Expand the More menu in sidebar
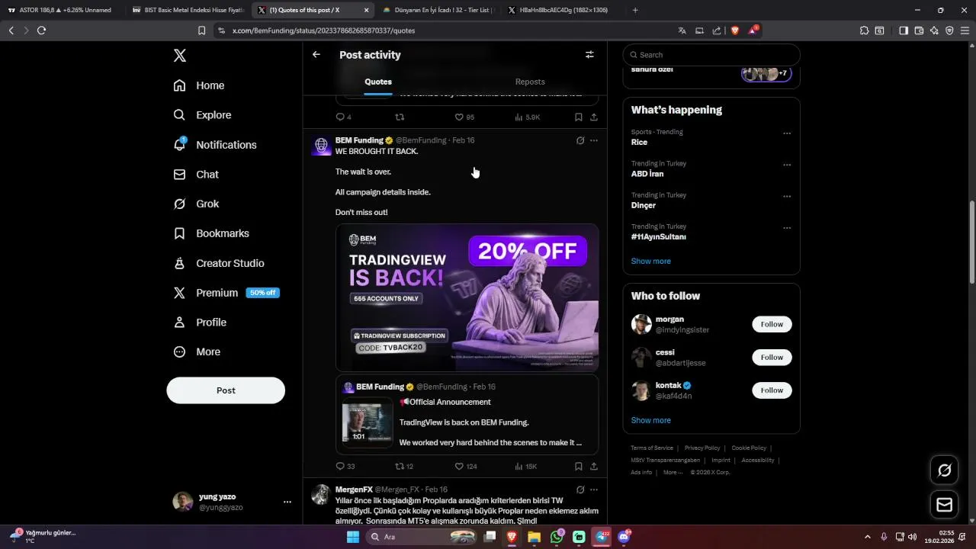Viewport: 976px width, 549px height. (197, 352)
